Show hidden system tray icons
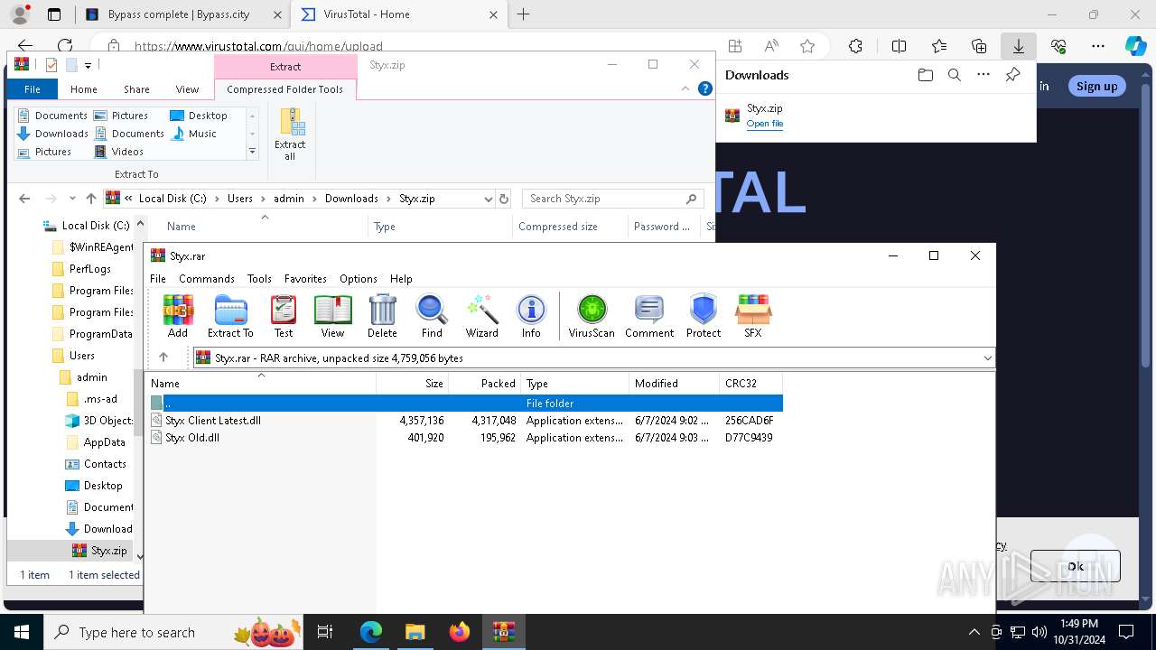 click(x=974, y=632)
